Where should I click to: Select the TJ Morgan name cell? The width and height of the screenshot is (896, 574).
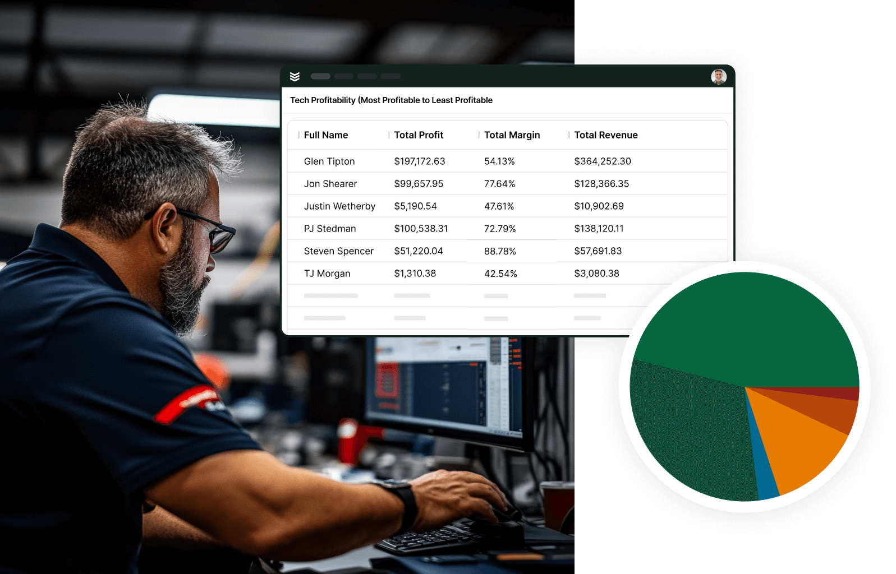point(327,274)
